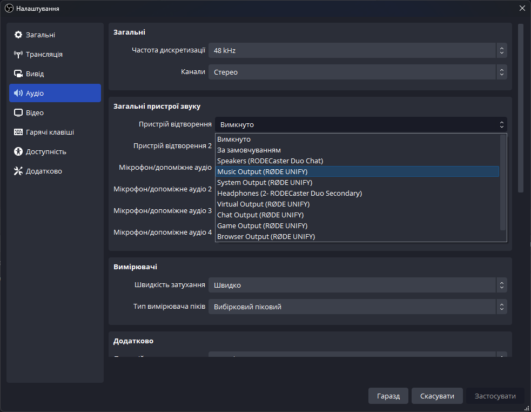Viewport: 531px width, 412px height.
Task: Click the monitor icon for Відео
Action: 18,113
